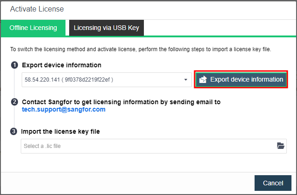Click the step 1 number badge
The height and width of the screenshot is (195, 297).
(x=14, y=65)
